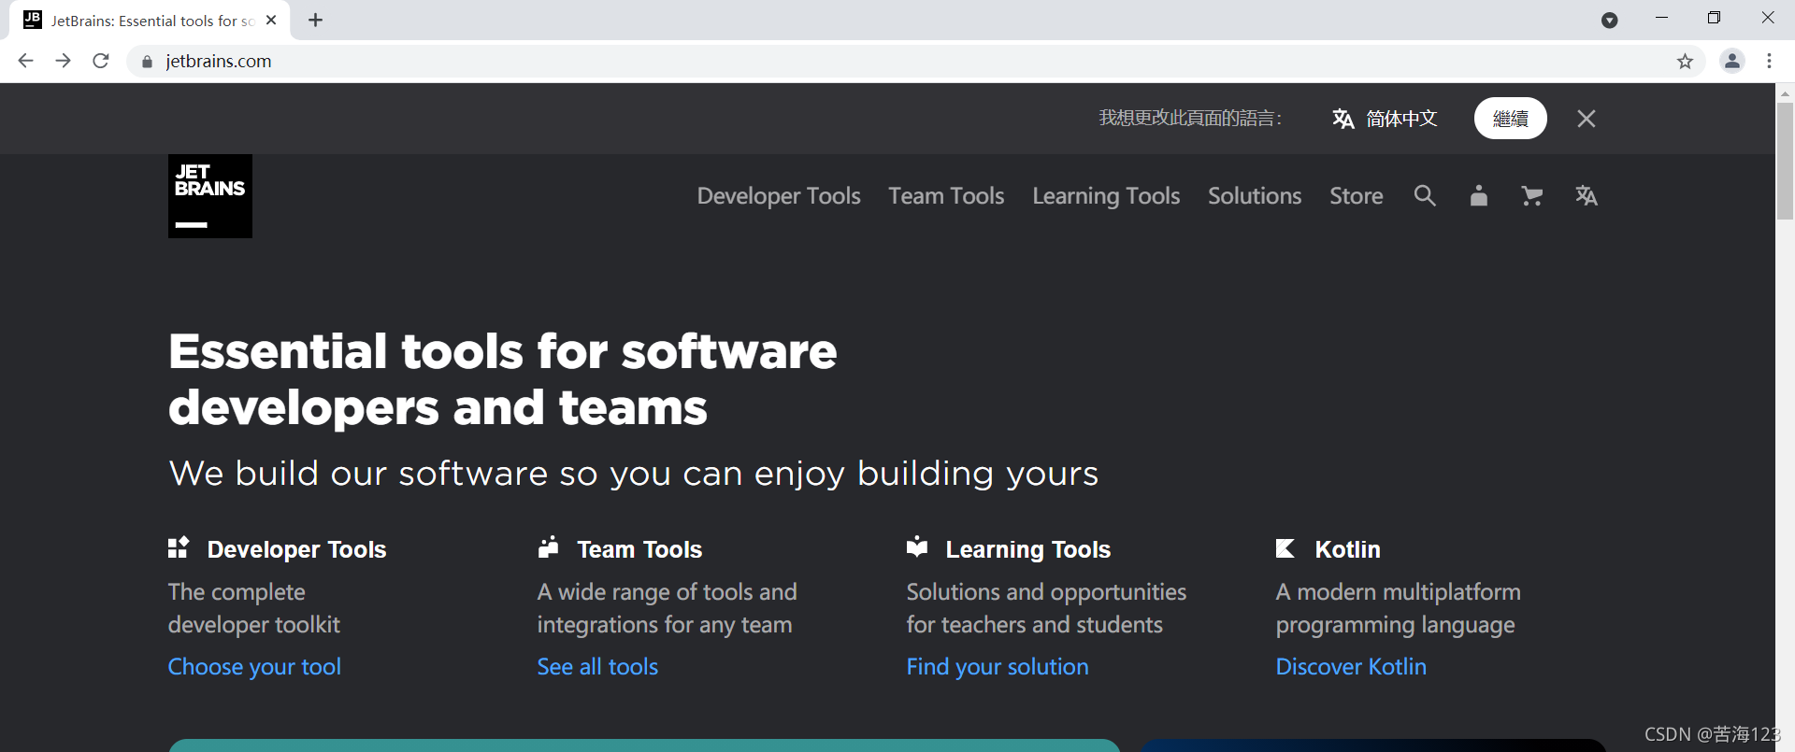This screenshot has width=1795, height=752.
Task: Select 简体中文 language option
Action: pyautogui.click(x=1401, y=119)
